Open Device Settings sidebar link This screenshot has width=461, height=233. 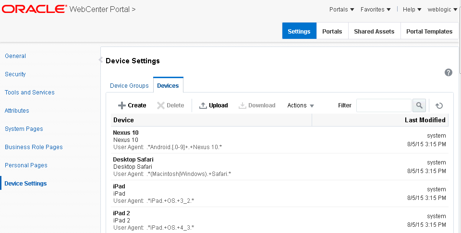pyautogui.click(x=25, y=184)
